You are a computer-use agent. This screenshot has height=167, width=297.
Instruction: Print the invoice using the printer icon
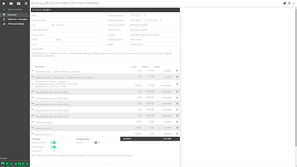284,3
